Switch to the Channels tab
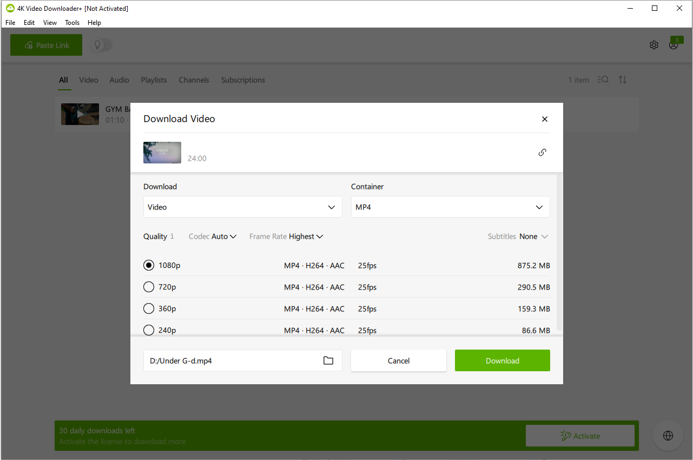693x460 pixels. (x=194, y=80)
